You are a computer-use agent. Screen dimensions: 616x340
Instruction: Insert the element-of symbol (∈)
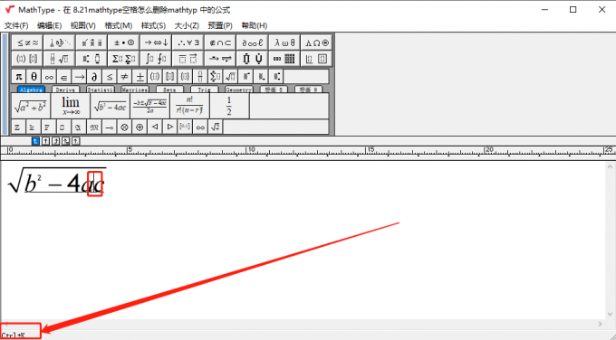click(64, 76)
